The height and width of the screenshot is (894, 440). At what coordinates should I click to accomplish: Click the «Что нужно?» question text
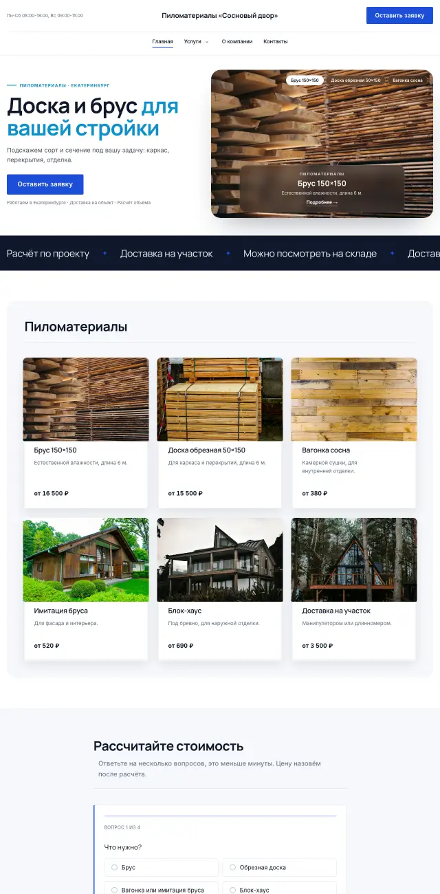[x=123, y=847]
